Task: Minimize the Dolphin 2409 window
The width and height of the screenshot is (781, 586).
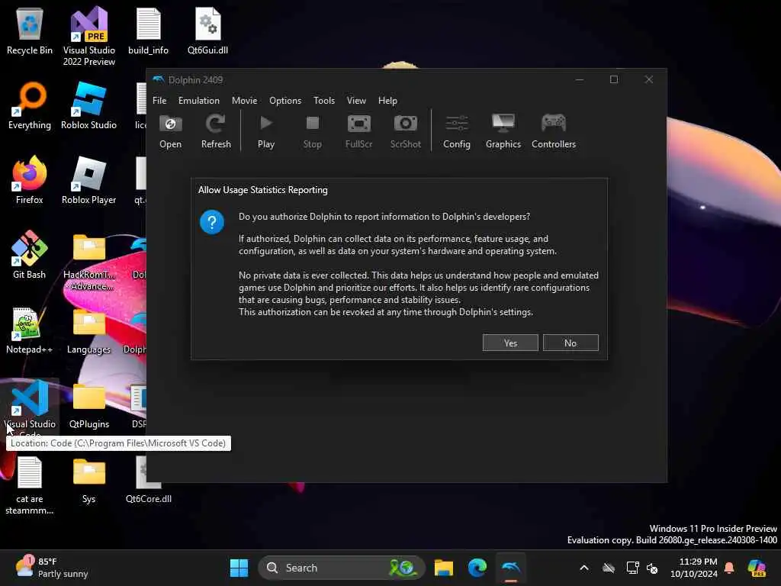Action: tap(580, 79)
